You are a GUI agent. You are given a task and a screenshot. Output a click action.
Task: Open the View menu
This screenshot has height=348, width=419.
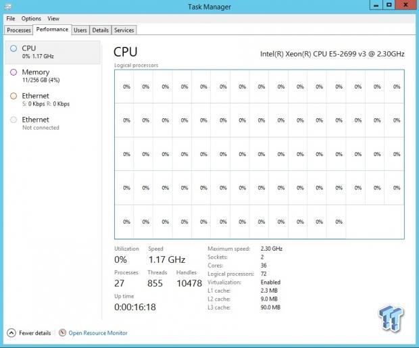[53, 18]
